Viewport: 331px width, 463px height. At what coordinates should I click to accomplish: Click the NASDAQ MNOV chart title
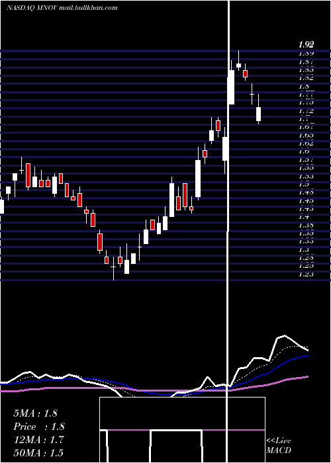click(62, 8)
